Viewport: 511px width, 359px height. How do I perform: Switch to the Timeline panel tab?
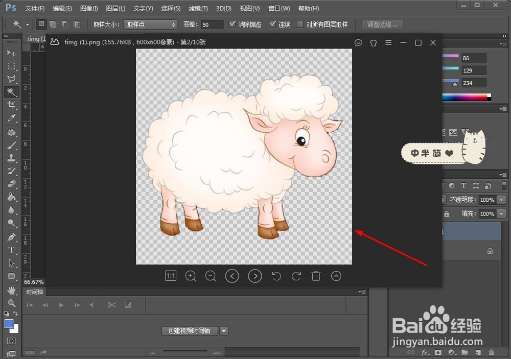[35, 292]
